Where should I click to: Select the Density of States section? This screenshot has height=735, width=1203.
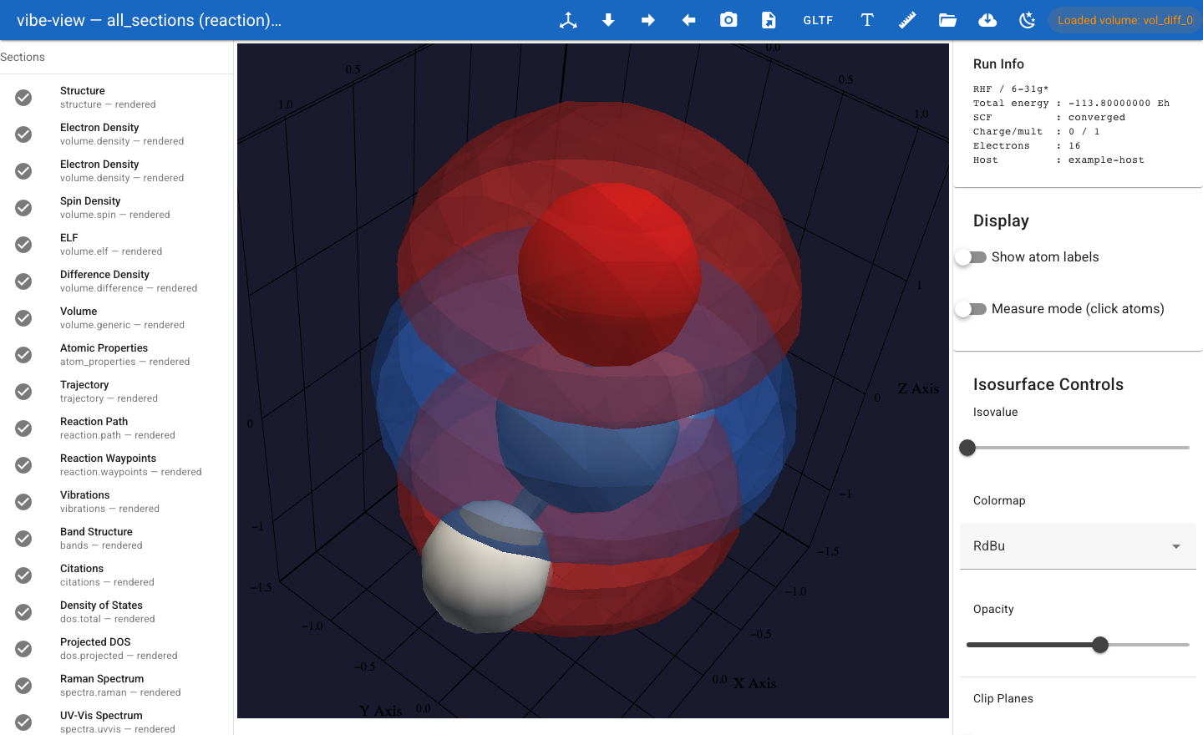pos(116,612)
